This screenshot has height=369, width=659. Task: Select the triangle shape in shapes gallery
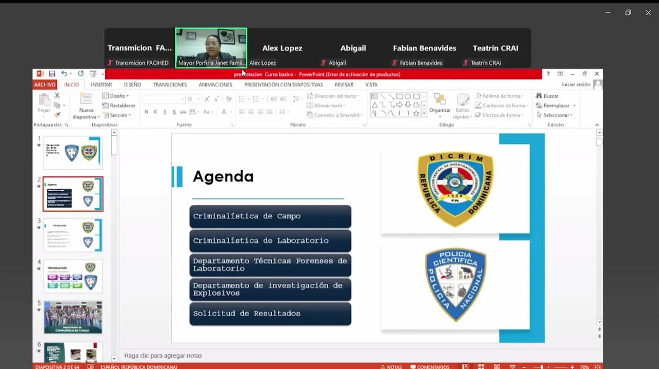(374, 105)
